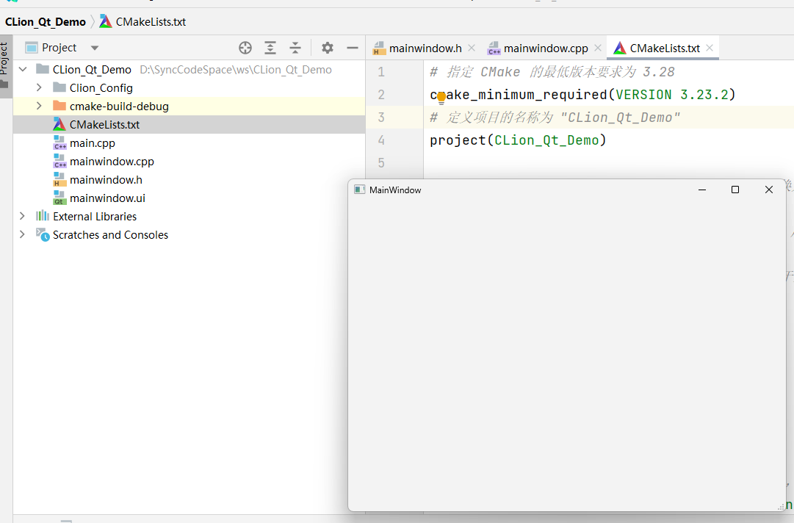
Task: Click the Scratches and Consoles icon
Action: 43,234
